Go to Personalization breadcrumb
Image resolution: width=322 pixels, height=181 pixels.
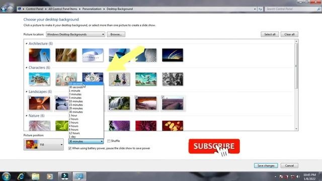pyautogui.click(x=92, y=9)
